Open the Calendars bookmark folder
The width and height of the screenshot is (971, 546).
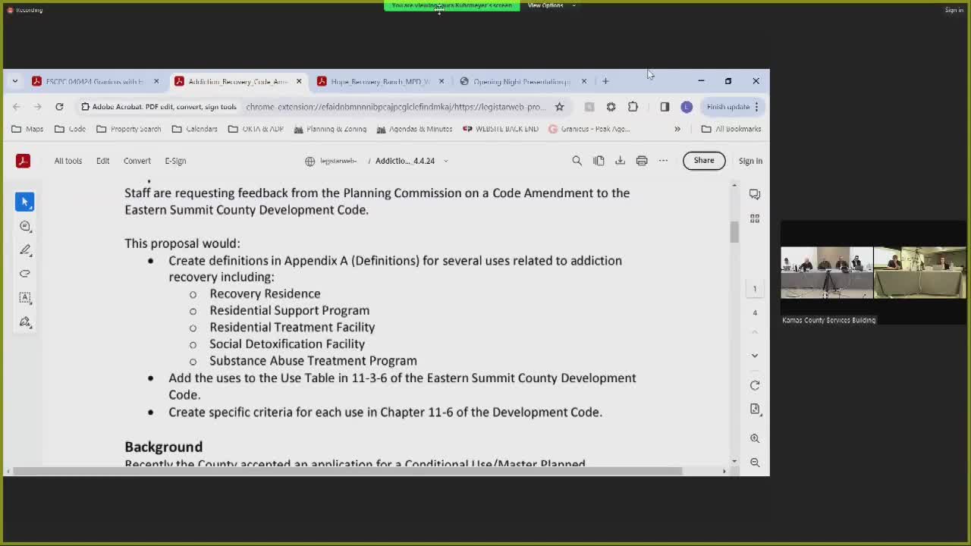pyautogui.click(x=194, y=129)
